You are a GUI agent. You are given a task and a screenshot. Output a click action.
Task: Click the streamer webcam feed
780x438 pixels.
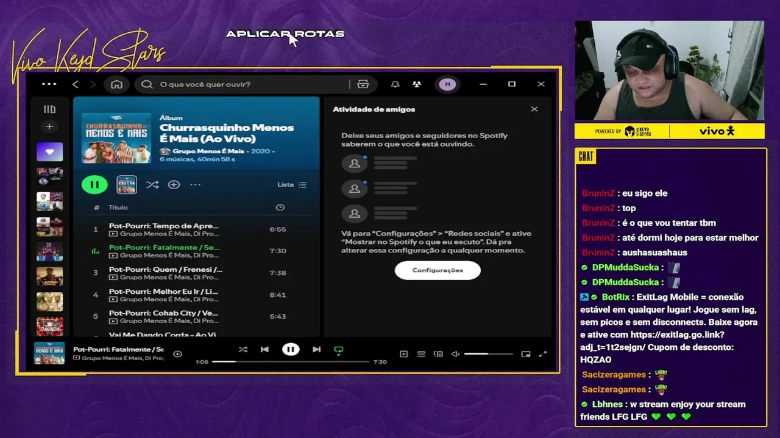[669, 70]
